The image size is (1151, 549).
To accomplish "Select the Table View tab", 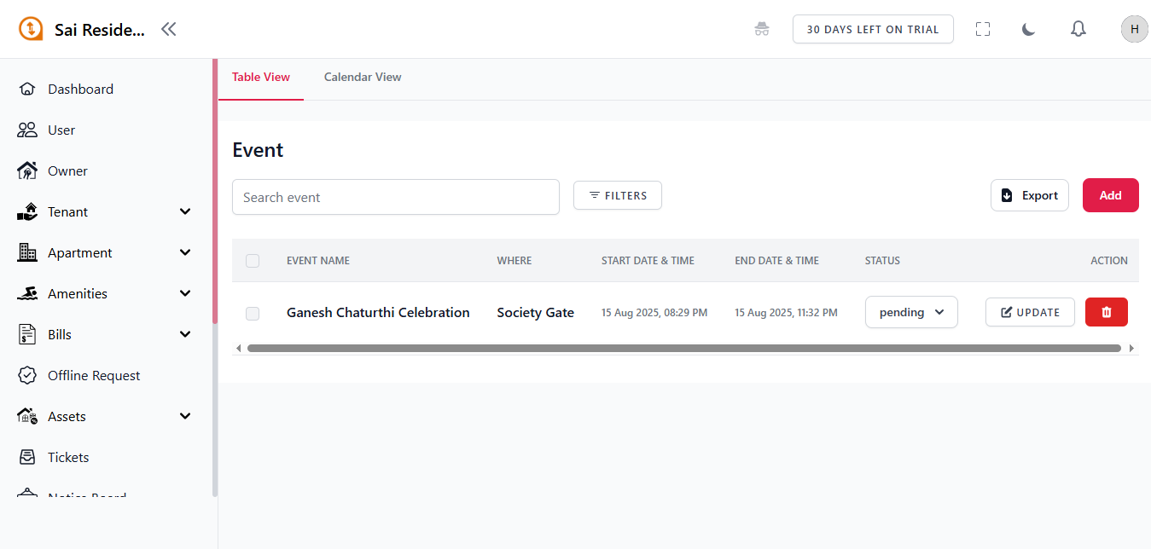I will pyautogui.click(x=261, y=78).
